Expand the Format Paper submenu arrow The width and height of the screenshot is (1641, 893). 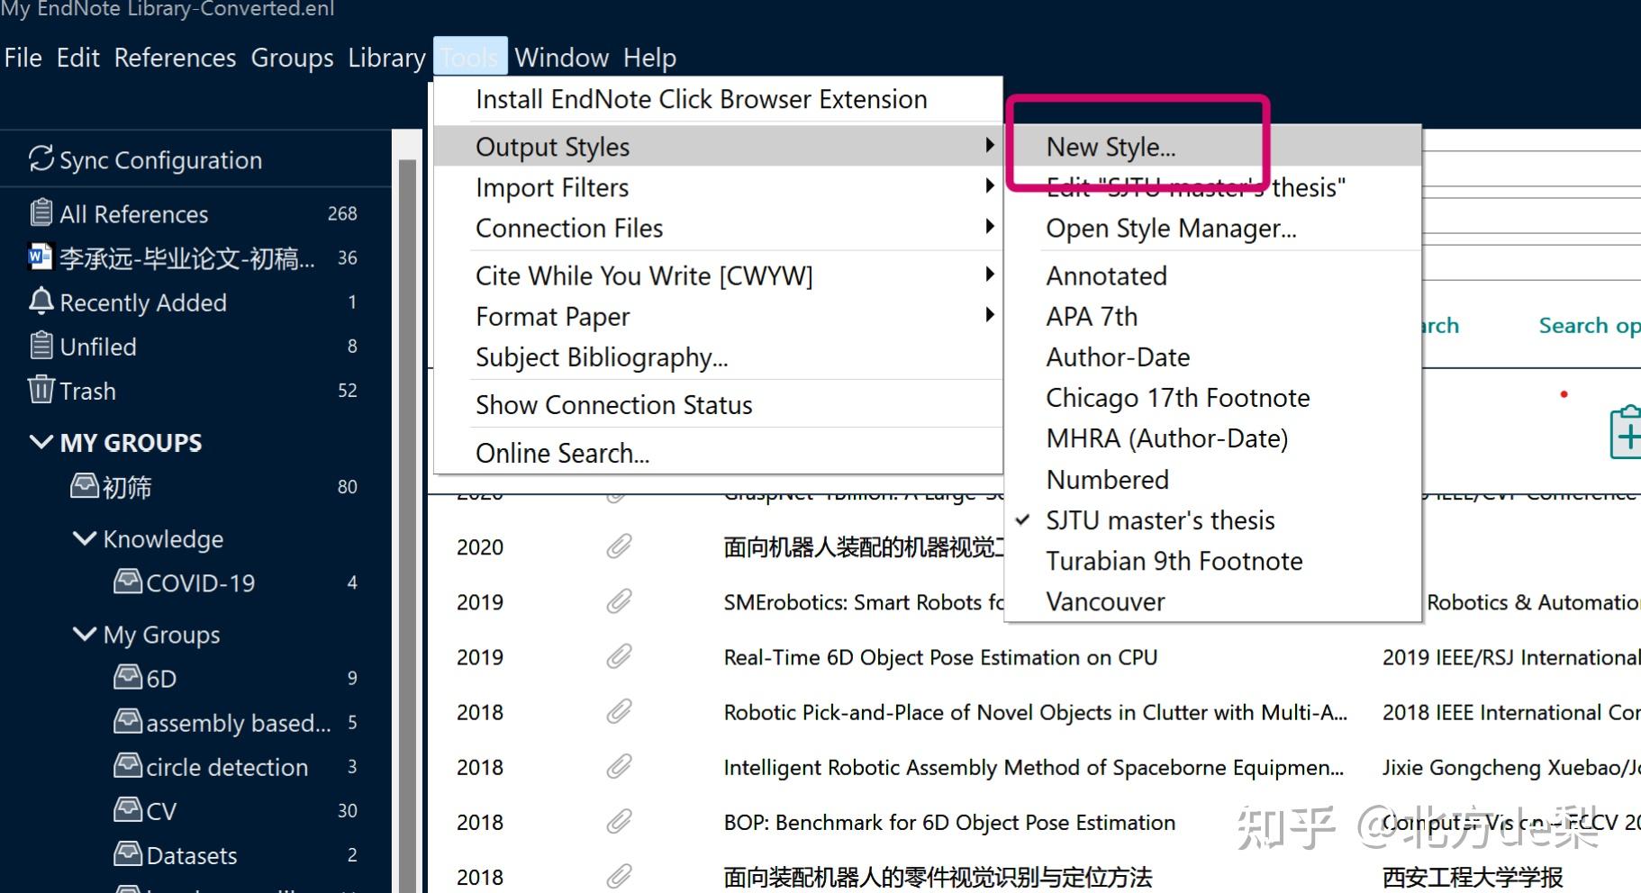[989, 314]
